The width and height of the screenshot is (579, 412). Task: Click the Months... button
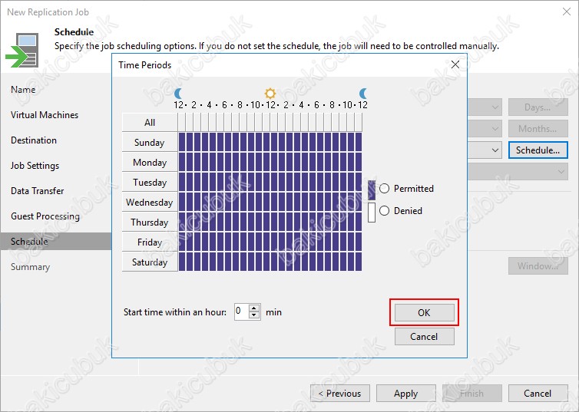tap(538, 129)
